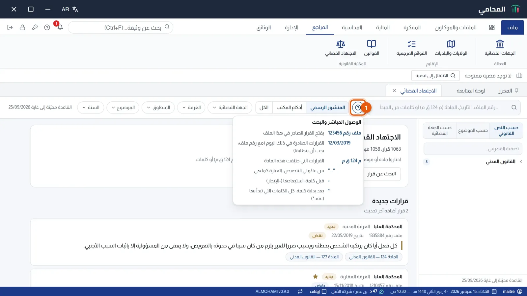Open الوثائق tab
Image resolution: width=527 pixels, height=296 pixels.
pos(263,27)
